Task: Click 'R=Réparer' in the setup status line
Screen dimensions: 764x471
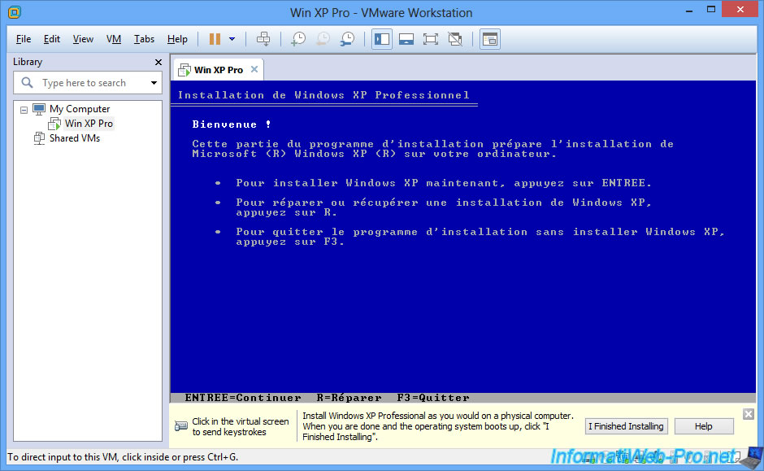Action: 349,398
